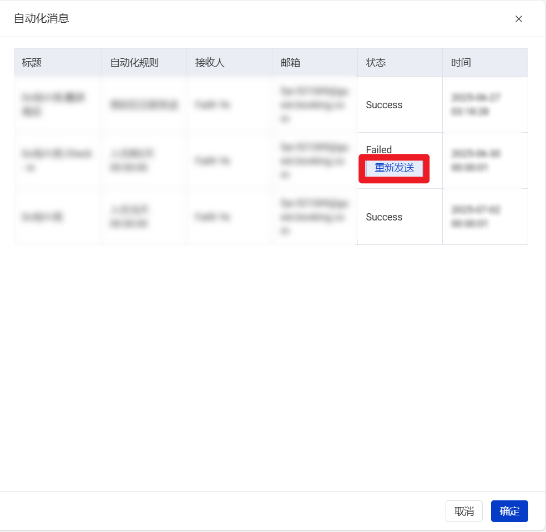
Task: Click the 时间 column header
Action: (461, 63)
